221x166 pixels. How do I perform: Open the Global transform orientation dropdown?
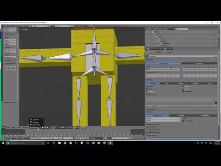coord(63,128)
